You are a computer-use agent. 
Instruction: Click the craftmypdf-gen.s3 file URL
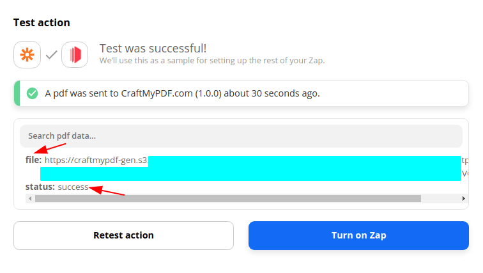(96, 160)
